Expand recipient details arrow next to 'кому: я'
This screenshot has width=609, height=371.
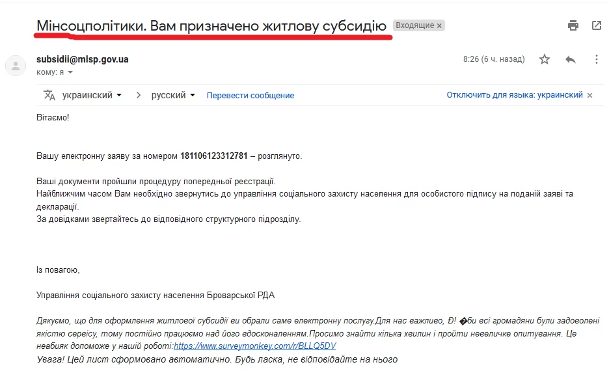click(70, 72)
